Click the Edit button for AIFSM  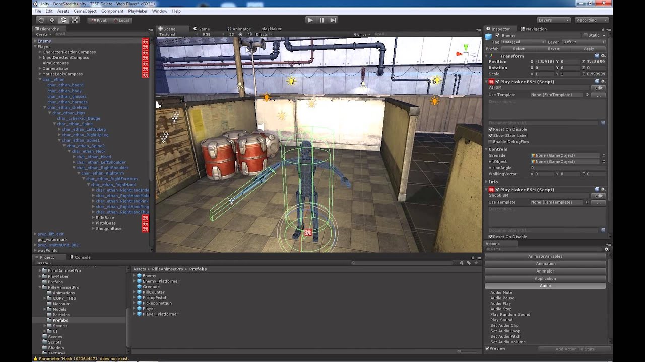pos(598,88)
